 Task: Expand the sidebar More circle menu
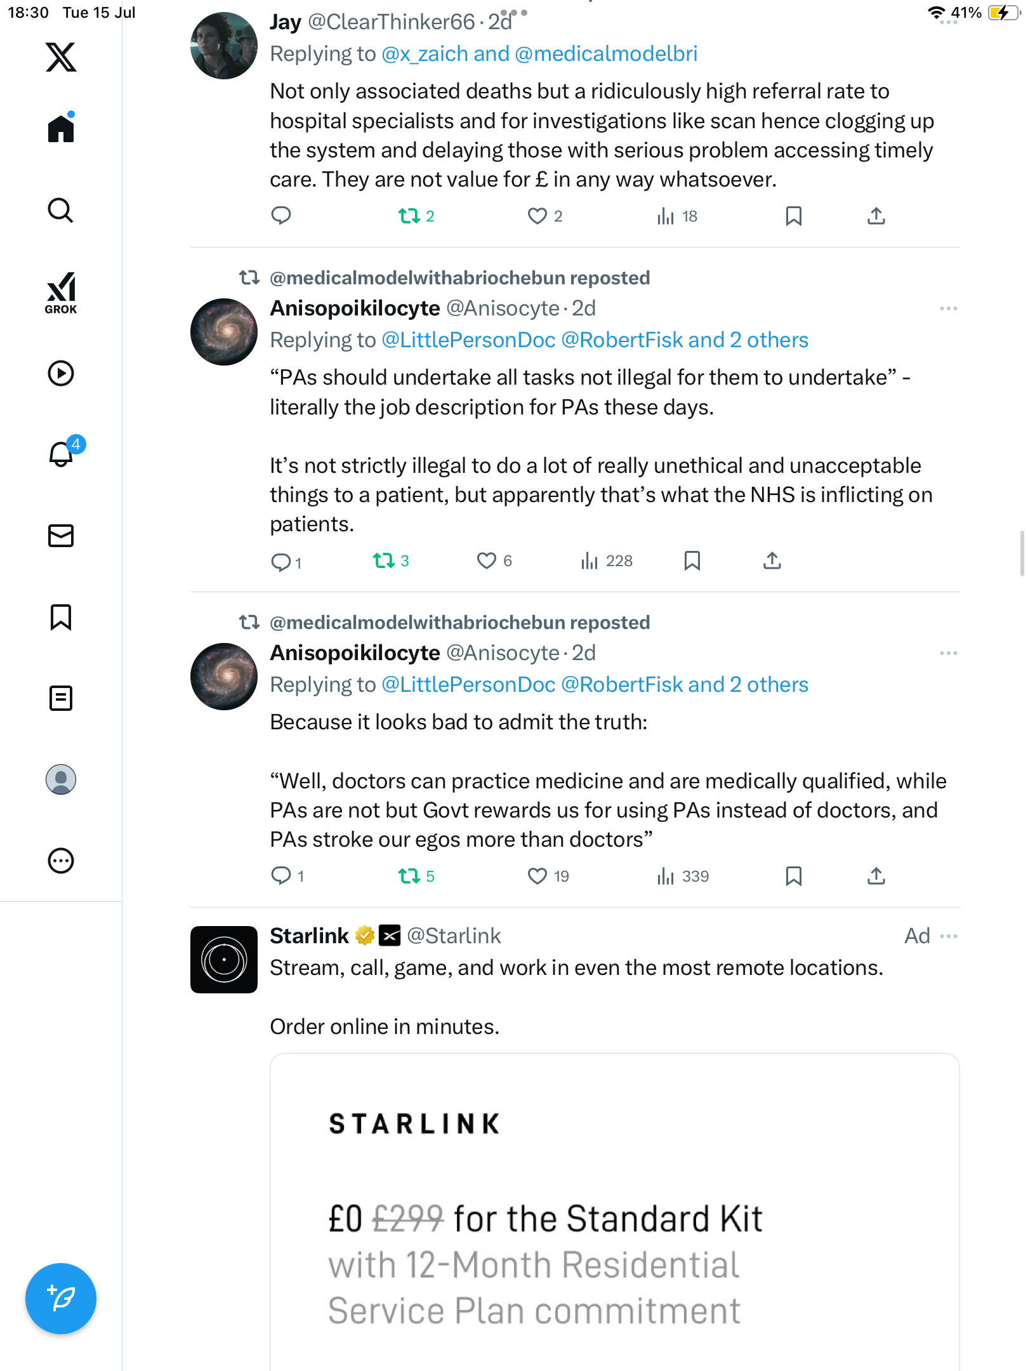point(61,861)
